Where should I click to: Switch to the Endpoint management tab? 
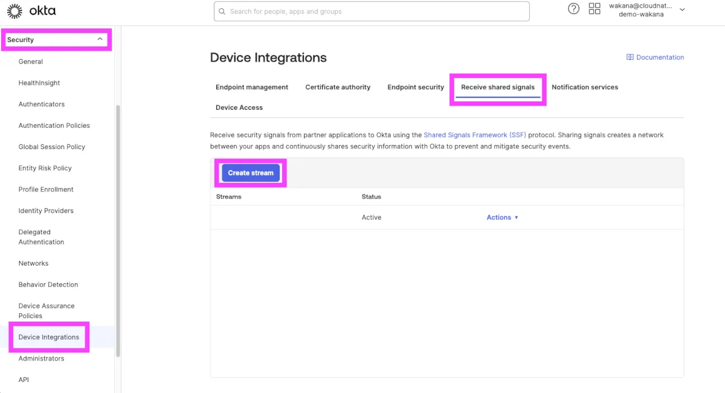pyautogui.click(x=252, y=87)
